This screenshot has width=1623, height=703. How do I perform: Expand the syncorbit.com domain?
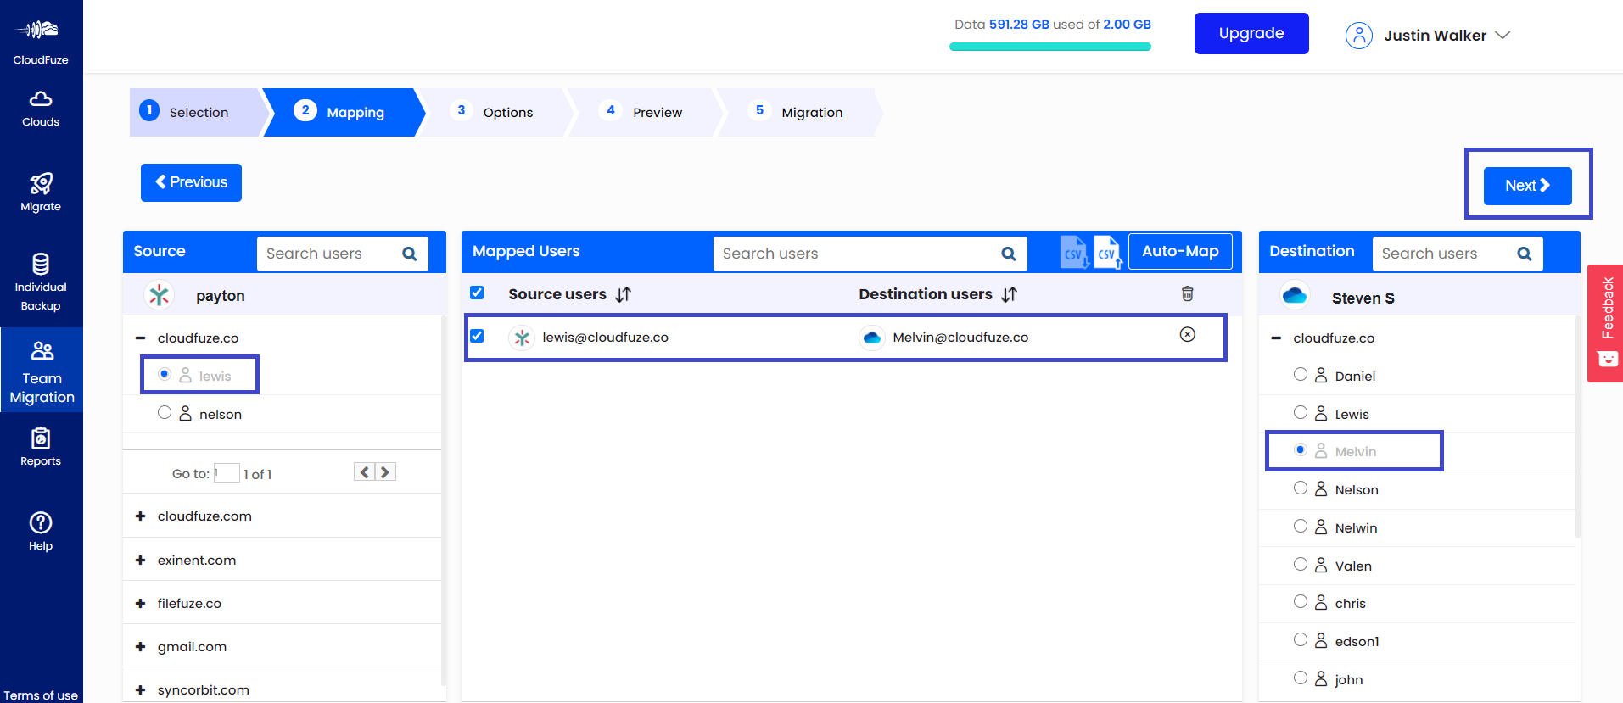tap(141, 689)
